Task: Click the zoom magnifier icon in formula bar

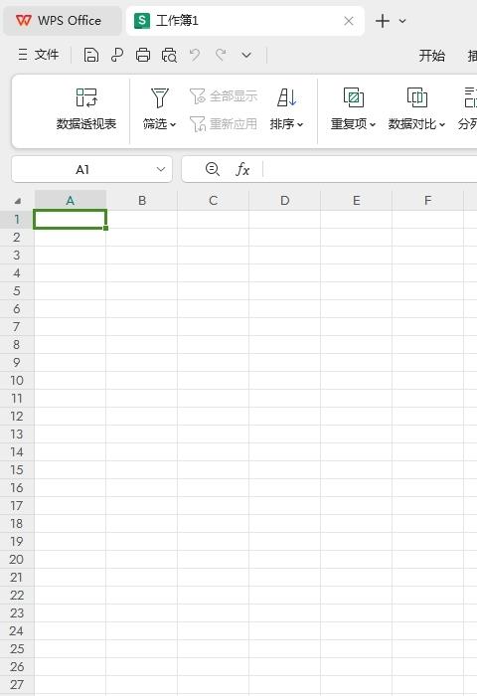Action: pos(213,169)
